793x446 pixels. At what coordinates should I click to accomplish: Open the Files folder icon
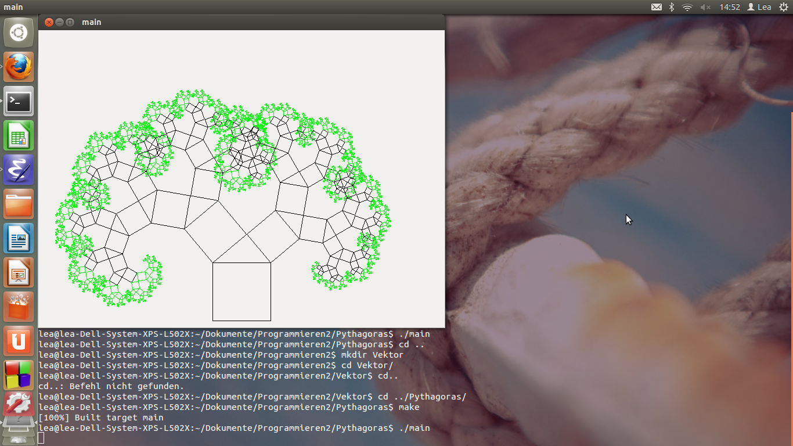coord(19,204)
